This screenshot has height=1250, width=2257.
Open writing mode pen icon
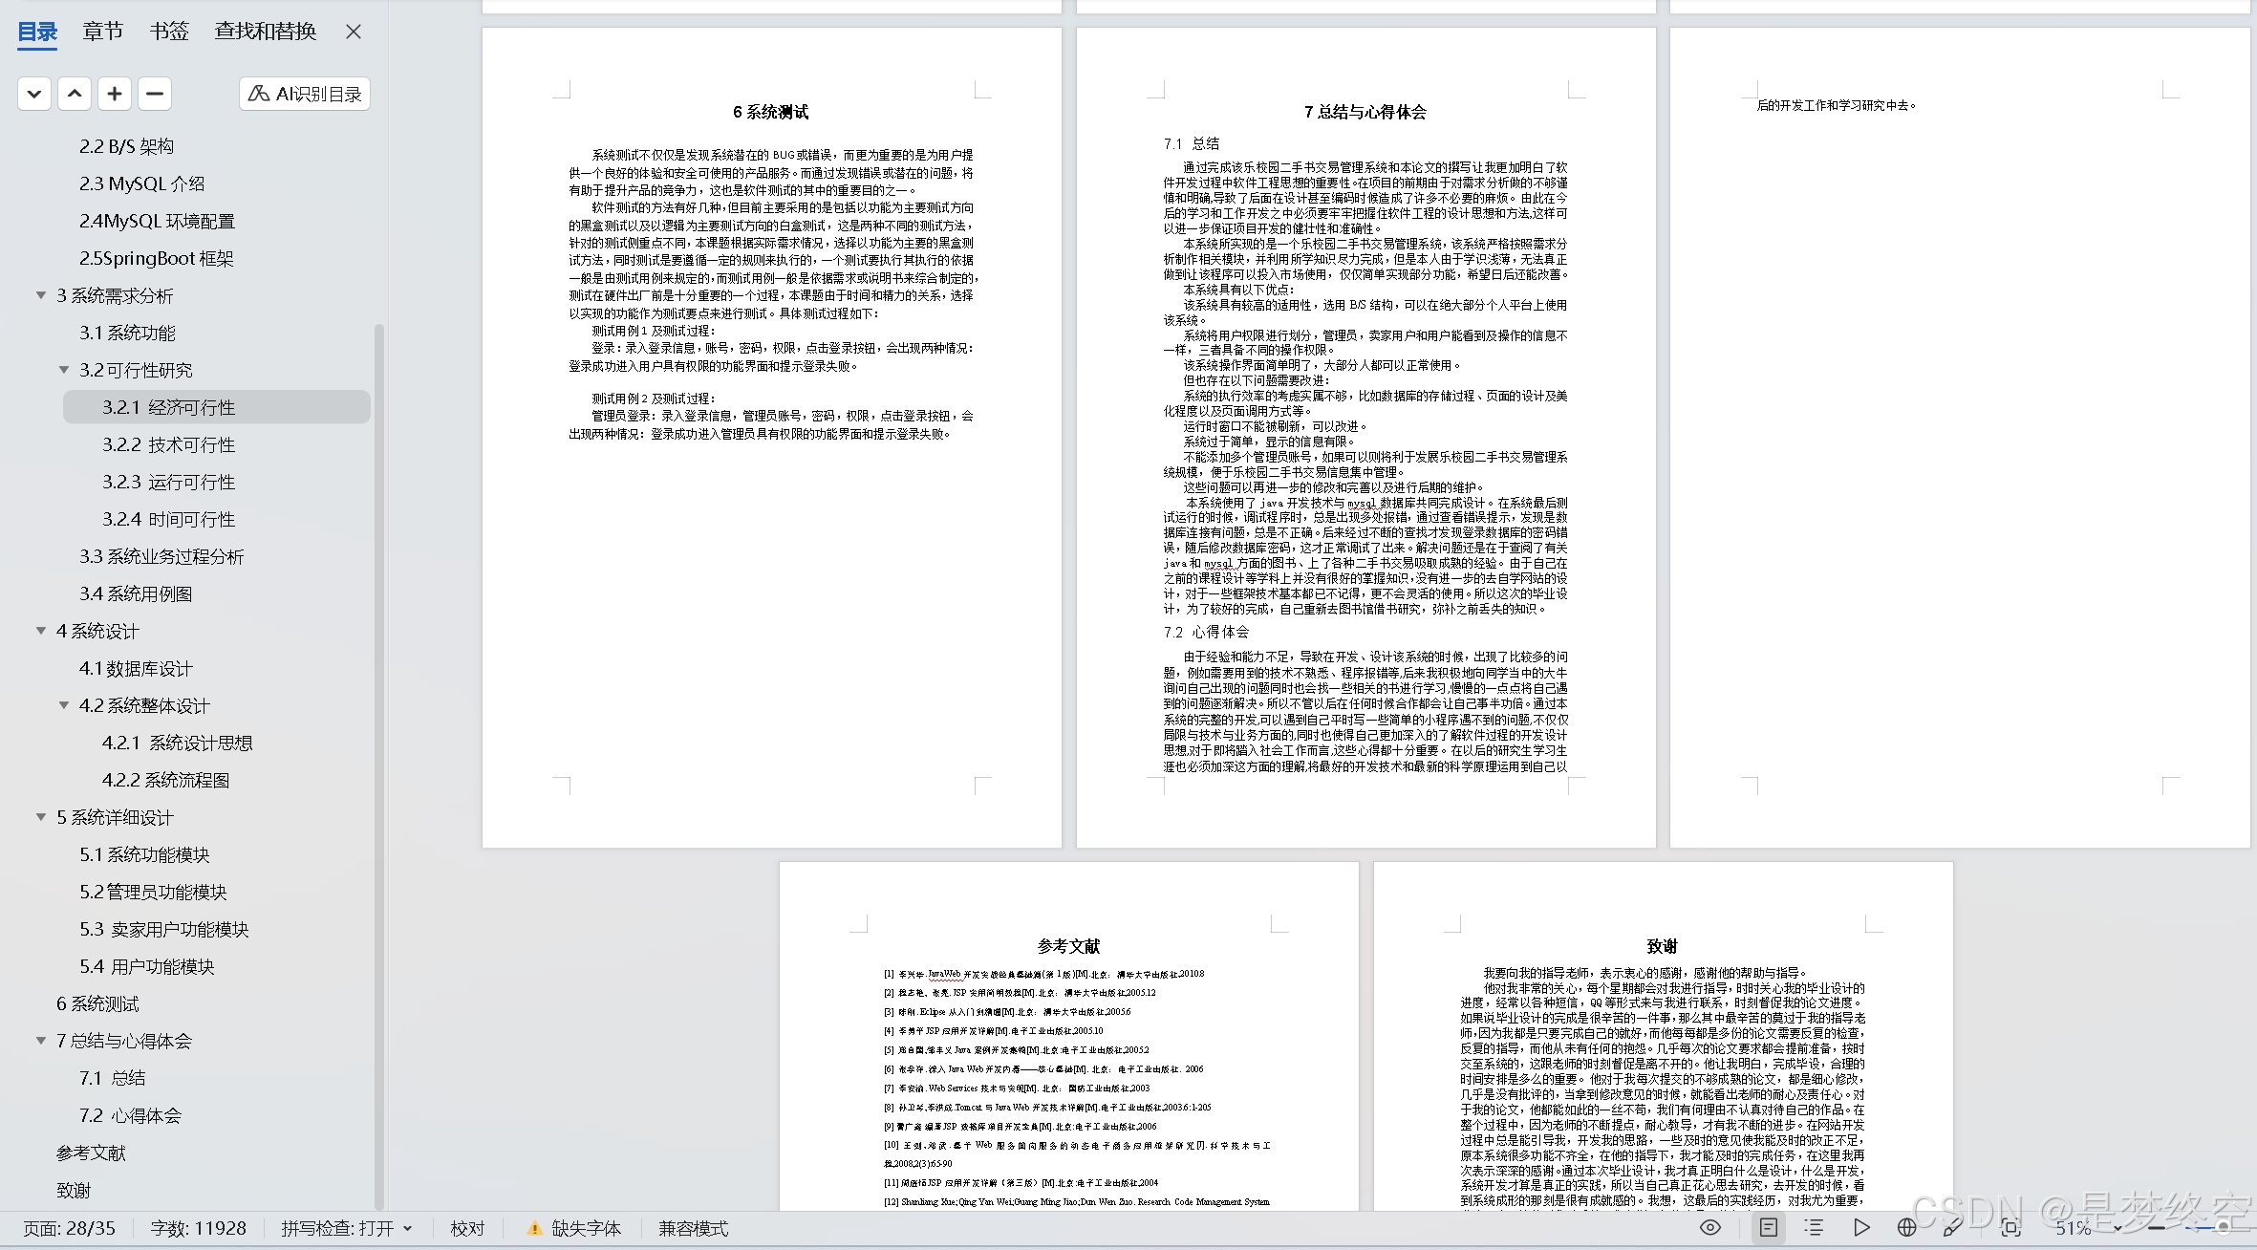click(x=1953, y=1227)
